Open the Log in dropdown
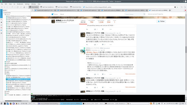The height and width of the screenshot is (105, 187). pyautogui.click(x=155, y=14)
